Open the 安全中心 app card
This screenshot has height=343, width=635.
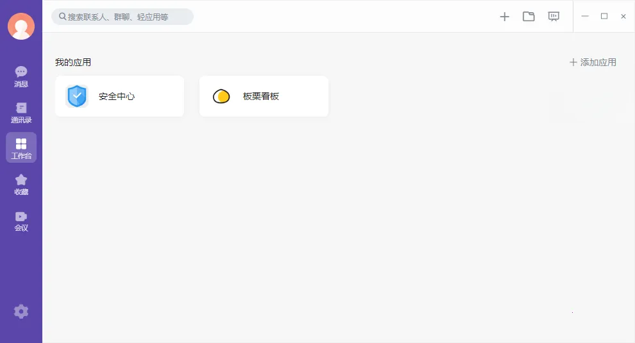pyautogui.click(x=119, y=96)
